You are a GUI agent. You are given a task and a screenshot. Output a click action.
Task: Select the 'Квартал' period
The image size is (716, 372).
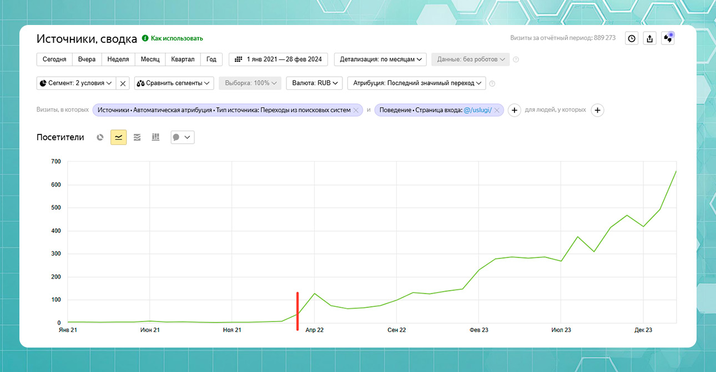coord(183,59)
